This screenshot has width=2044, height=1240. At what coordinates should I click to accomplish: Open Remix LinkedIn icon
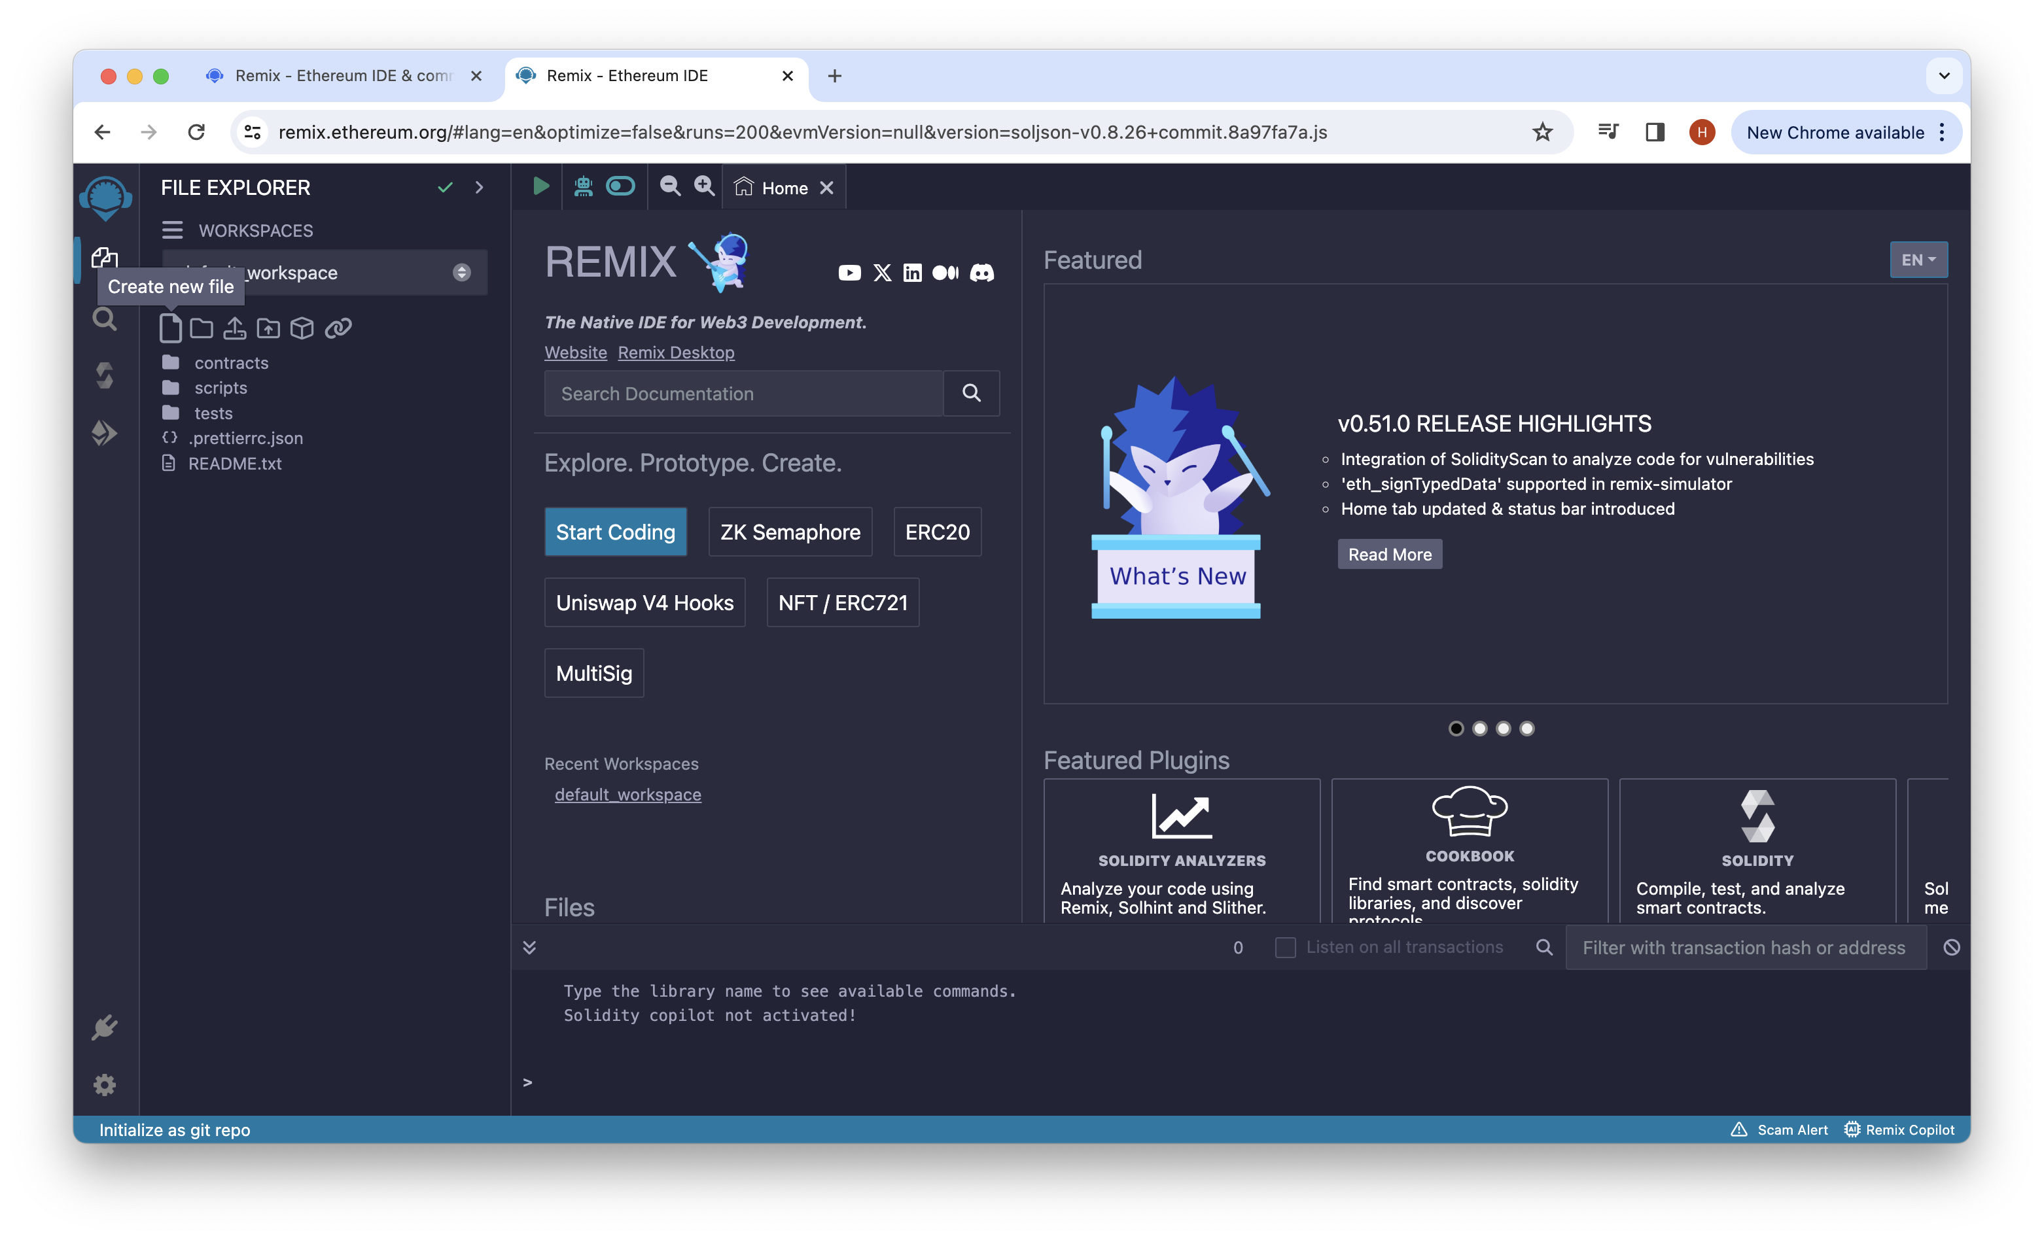tap(913, 273)
